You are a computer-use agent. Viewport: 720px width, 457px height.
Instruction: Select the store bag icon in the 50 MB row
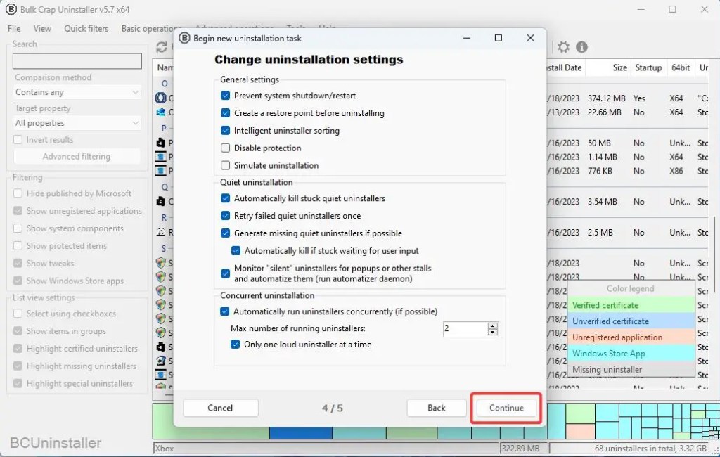161,143
